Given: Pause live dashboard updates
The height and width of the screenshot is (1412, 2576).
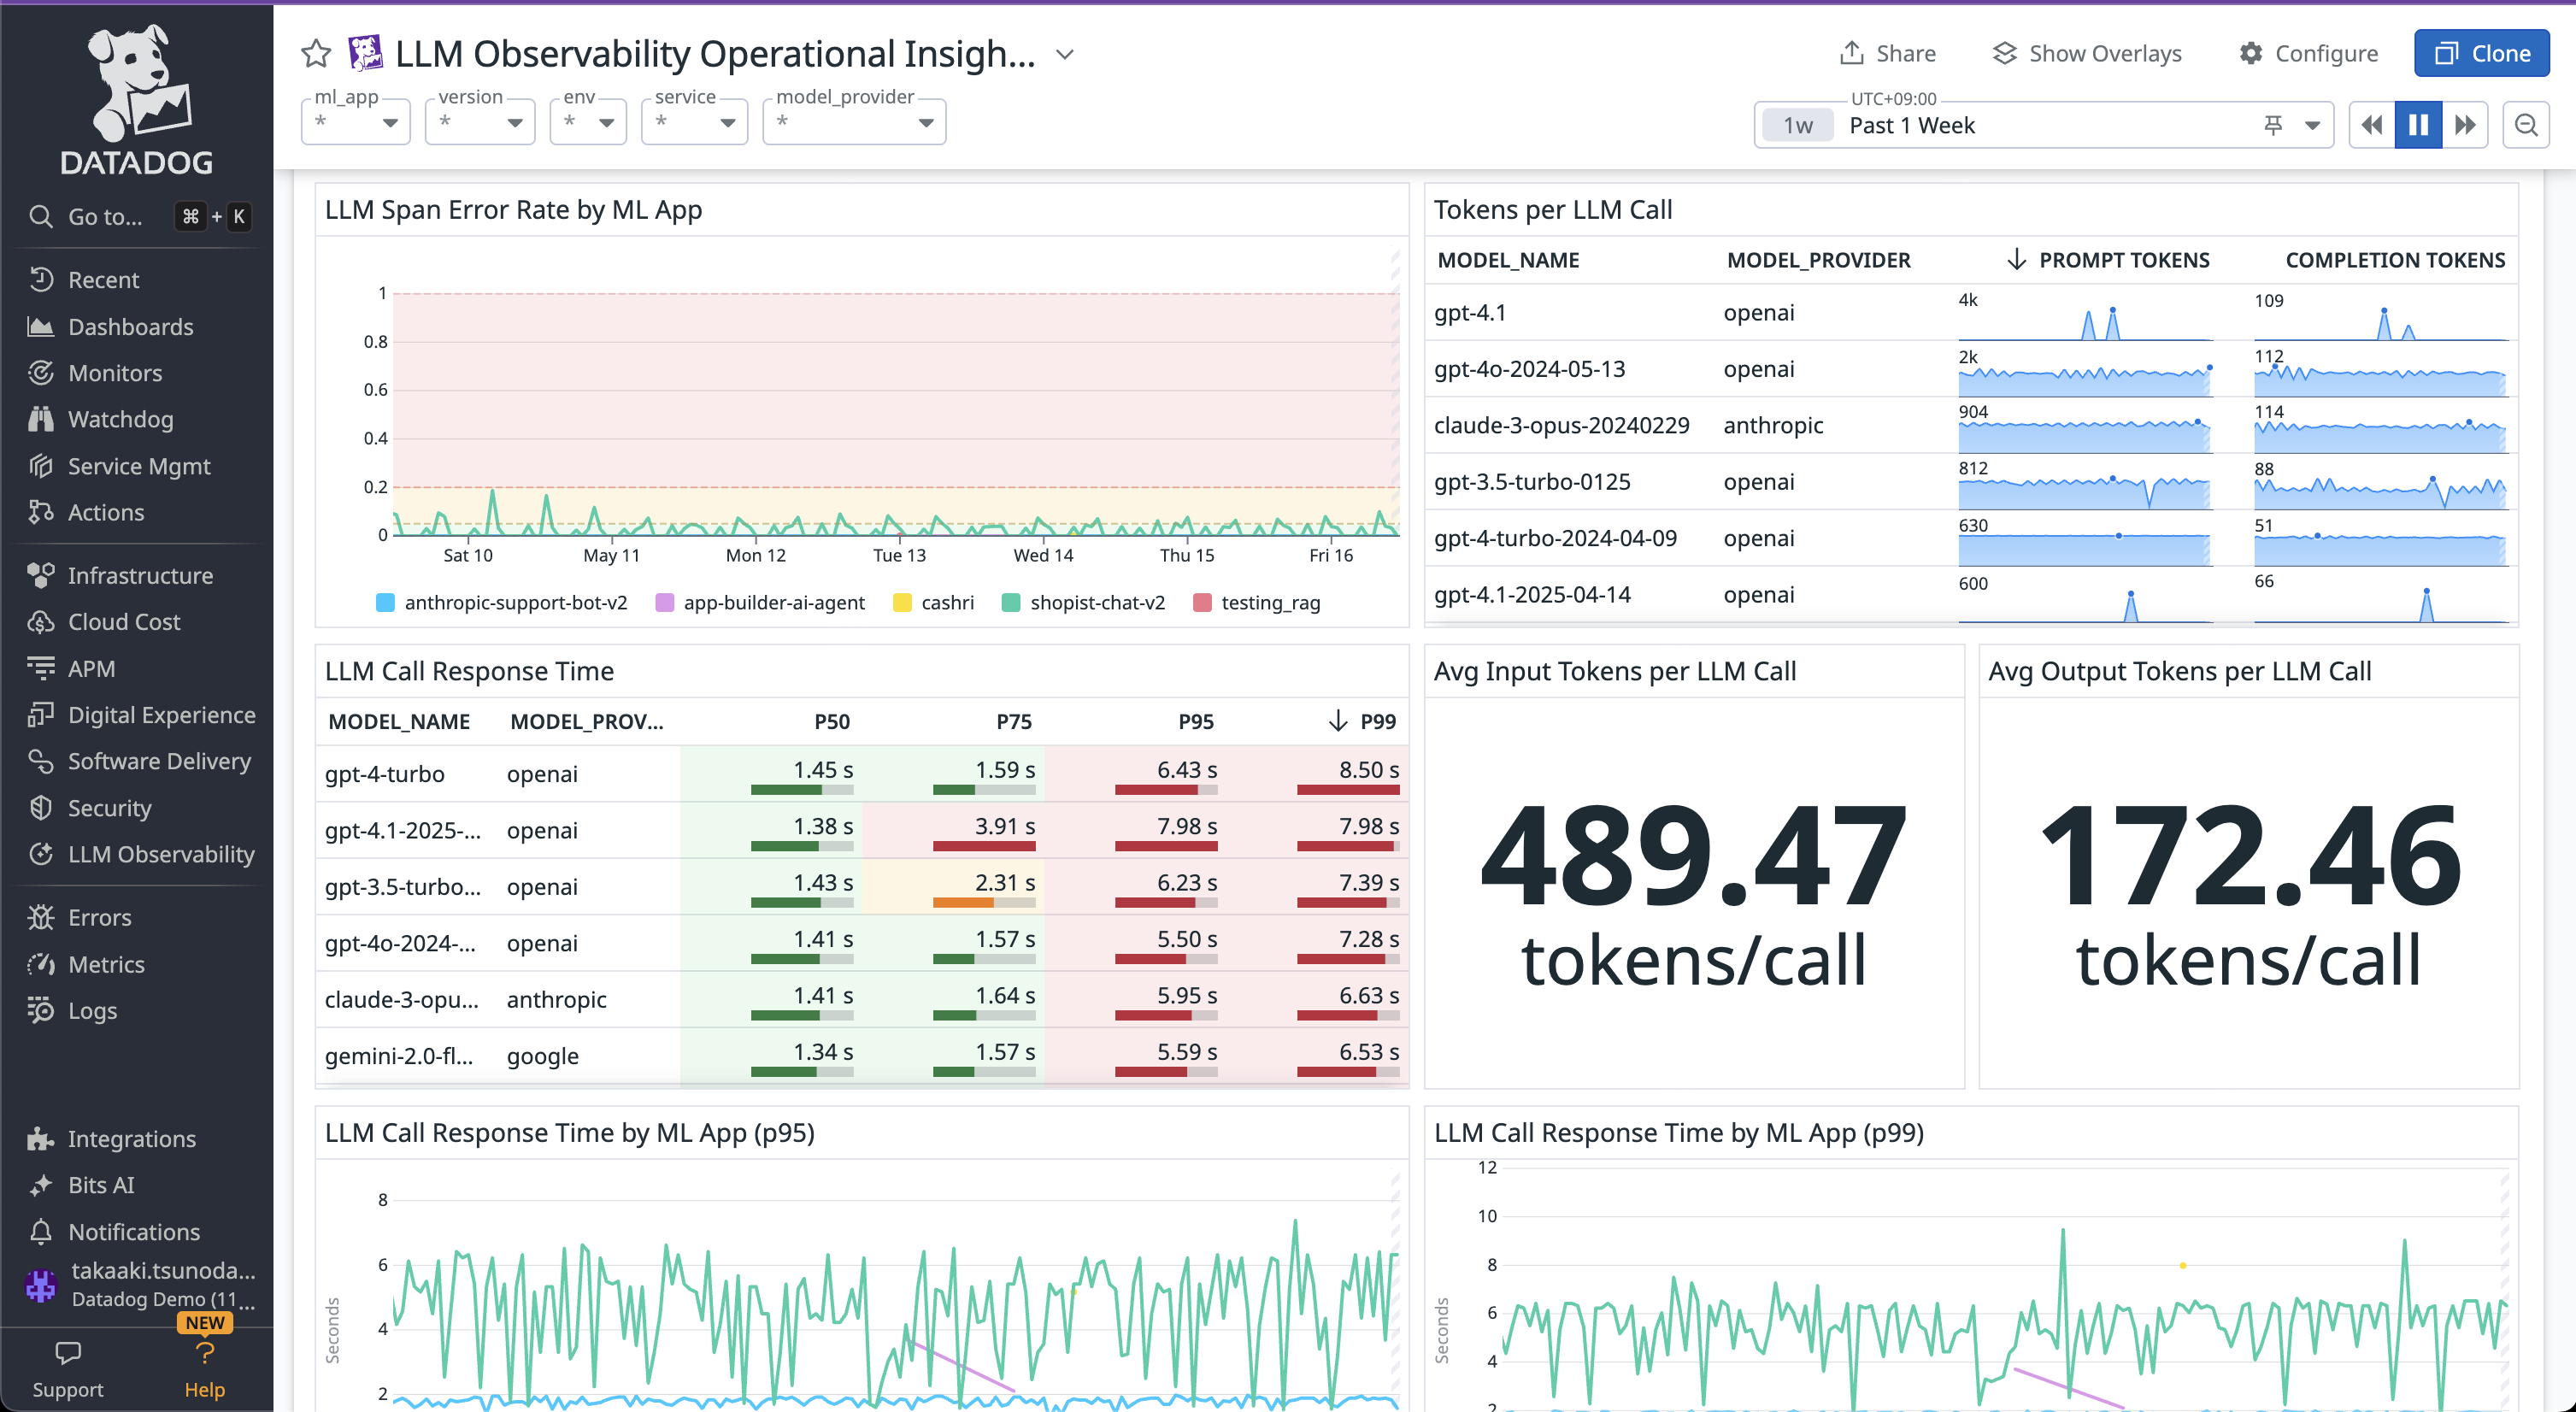Looking at the screenshot, I should [x=2418, y=125].
